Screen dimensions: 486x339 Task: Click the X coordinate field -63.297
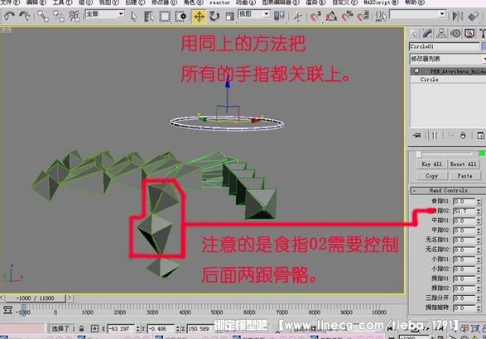(x=122, y=329)
